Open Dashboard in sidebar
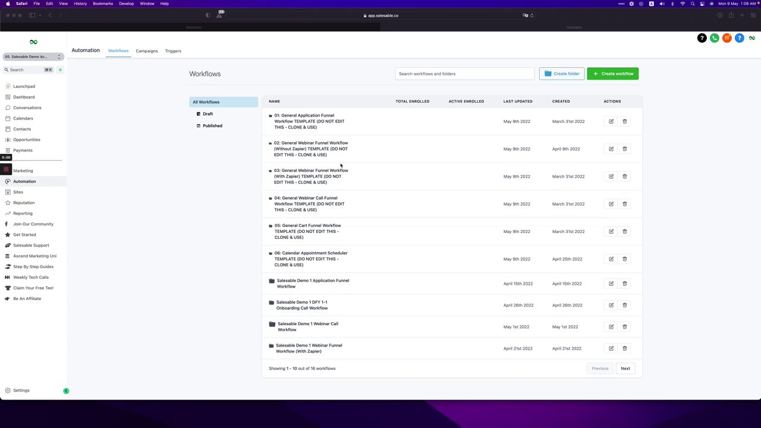Image resolution: width=761 pixels, height=428 pixels. click(x=24, y=97)
